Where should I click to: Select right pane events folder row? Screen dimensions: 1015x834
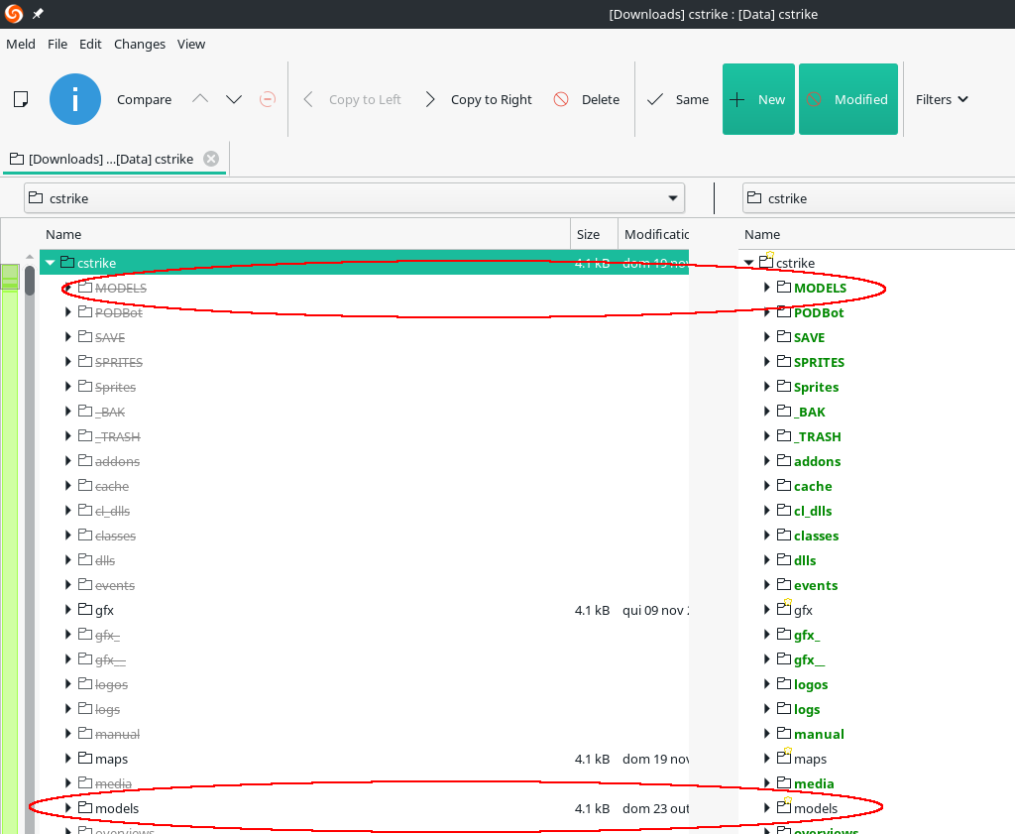(876, 585)
